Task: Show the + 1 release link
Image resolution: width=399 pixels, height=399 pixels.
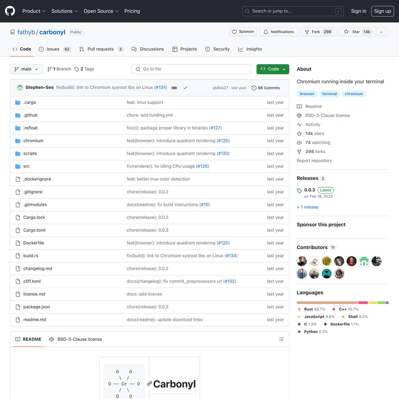Action: 307,207
